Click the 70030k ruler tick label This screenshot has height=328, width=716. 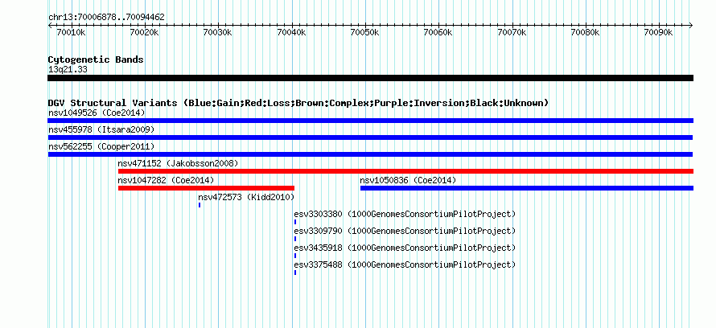218,32
